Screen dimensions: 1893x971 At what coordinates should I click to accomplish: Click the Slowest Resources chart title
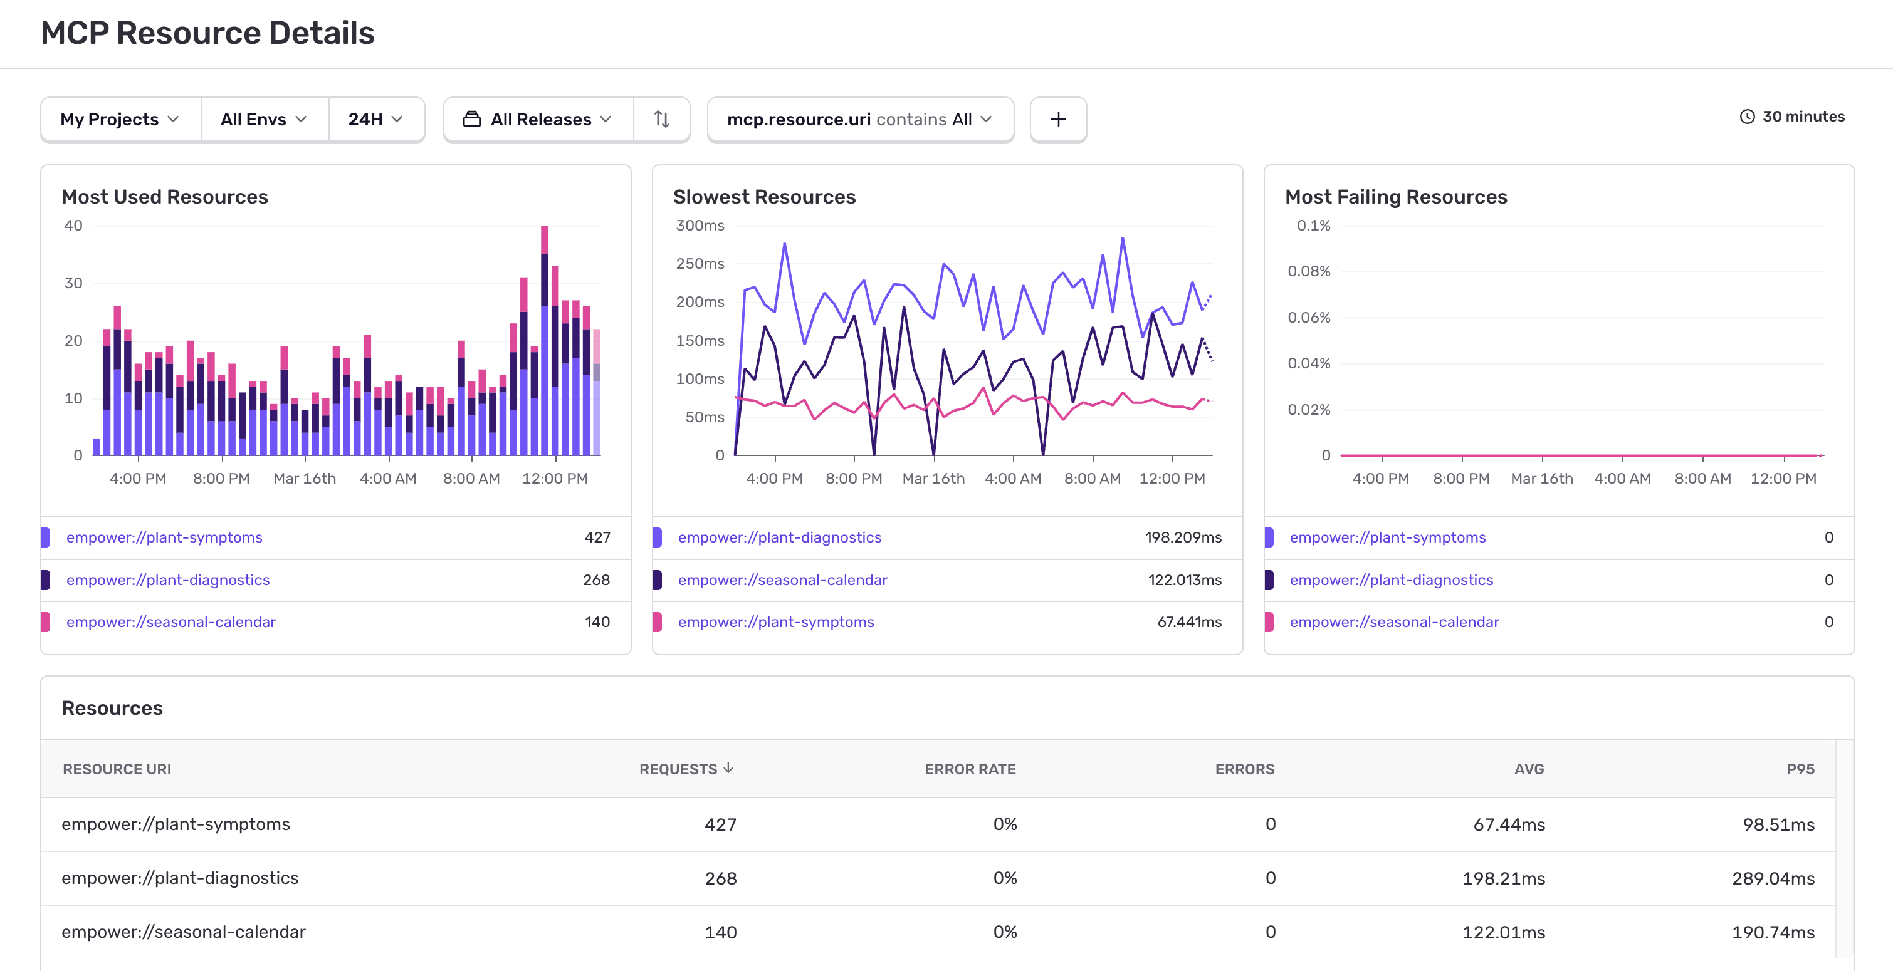point(764,197)
